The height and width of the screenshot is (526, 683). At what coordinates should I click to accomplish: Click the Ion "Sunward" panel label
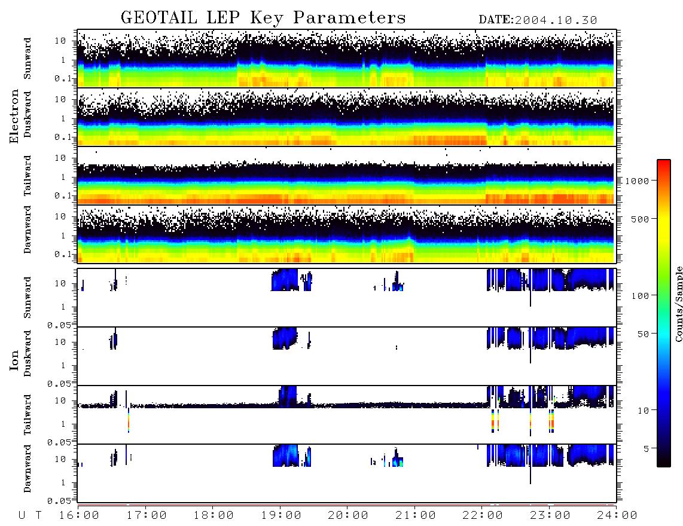point(28,298)
